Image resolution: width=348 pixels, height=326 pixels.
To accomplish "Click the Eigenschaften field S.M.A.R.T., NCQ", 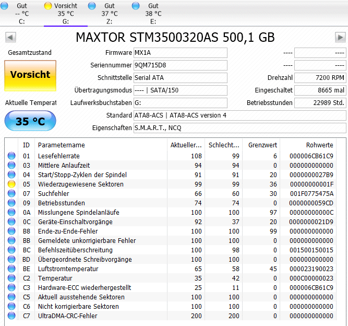I will (x=239, y=128).
